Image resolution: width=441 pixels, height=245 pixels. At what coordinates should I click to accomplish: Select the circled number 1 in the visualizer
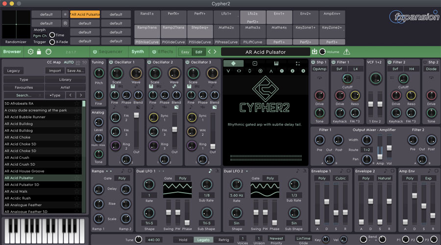[x=282, y=71]
